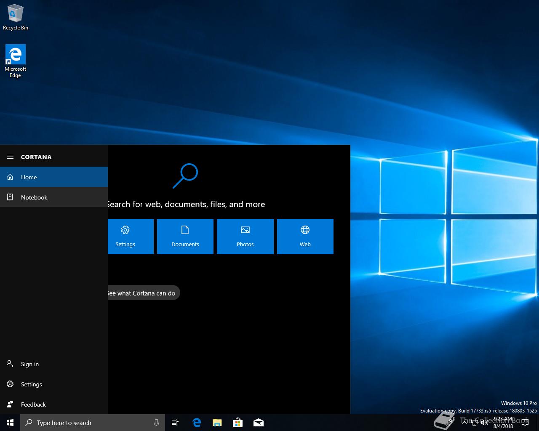Click the Show desktop strip on the taskbar
The height and width of the screenshot is (431, 539).
click(538, 423)
